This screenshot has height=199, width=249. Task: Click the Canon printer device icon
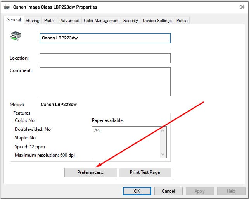coord(16,36)
